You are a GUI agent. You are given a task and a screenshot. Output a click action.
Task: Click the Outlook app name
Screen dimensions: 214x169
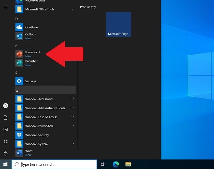30,34
